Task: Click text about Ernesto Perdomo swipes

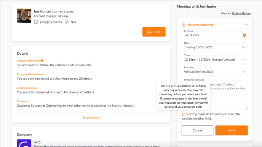Action: pyautogui.click(x=55, y=92)
